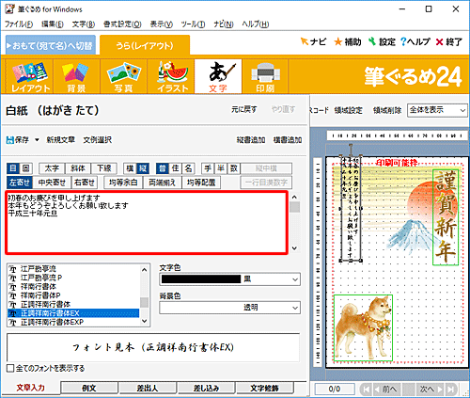The width and height of the screenshot is (470, 398).
Task: Select font 江戸勘亭流 in list
Action: pos(39,269)
